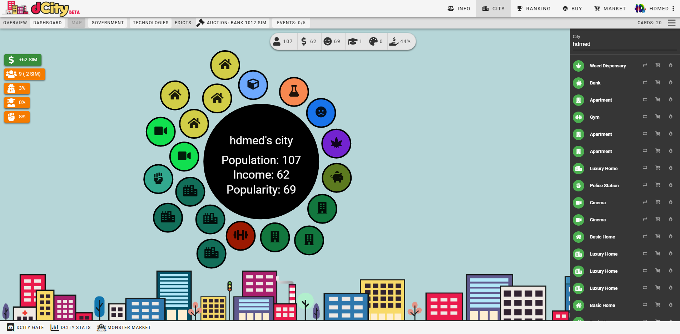This screenshot has width=680, height=334.
Task: Click the olive piggy bank circle
Action: tap(337, 178)
